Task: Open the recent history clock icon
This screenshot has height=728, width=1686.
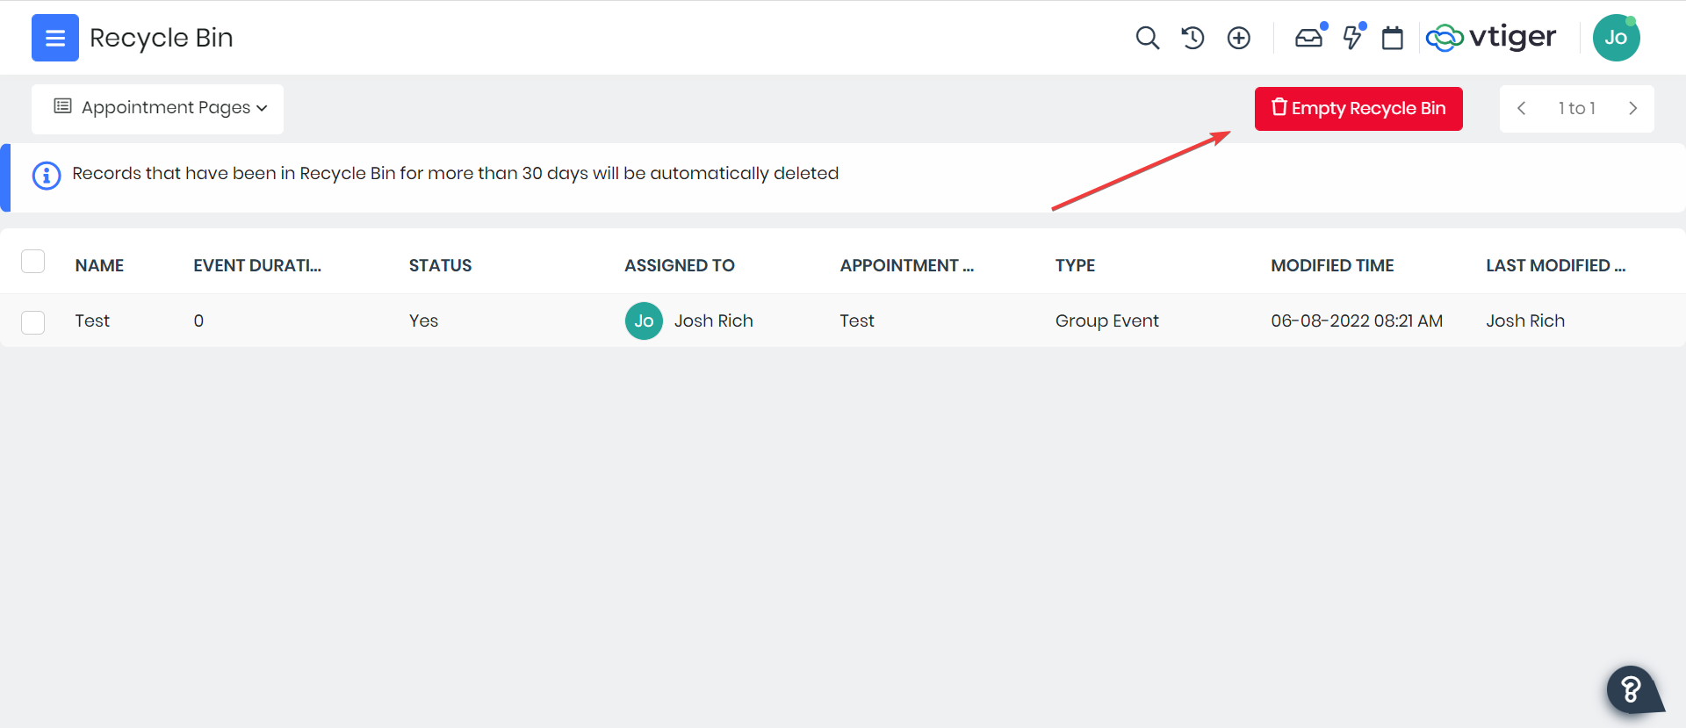Action: click(1192, 38)
